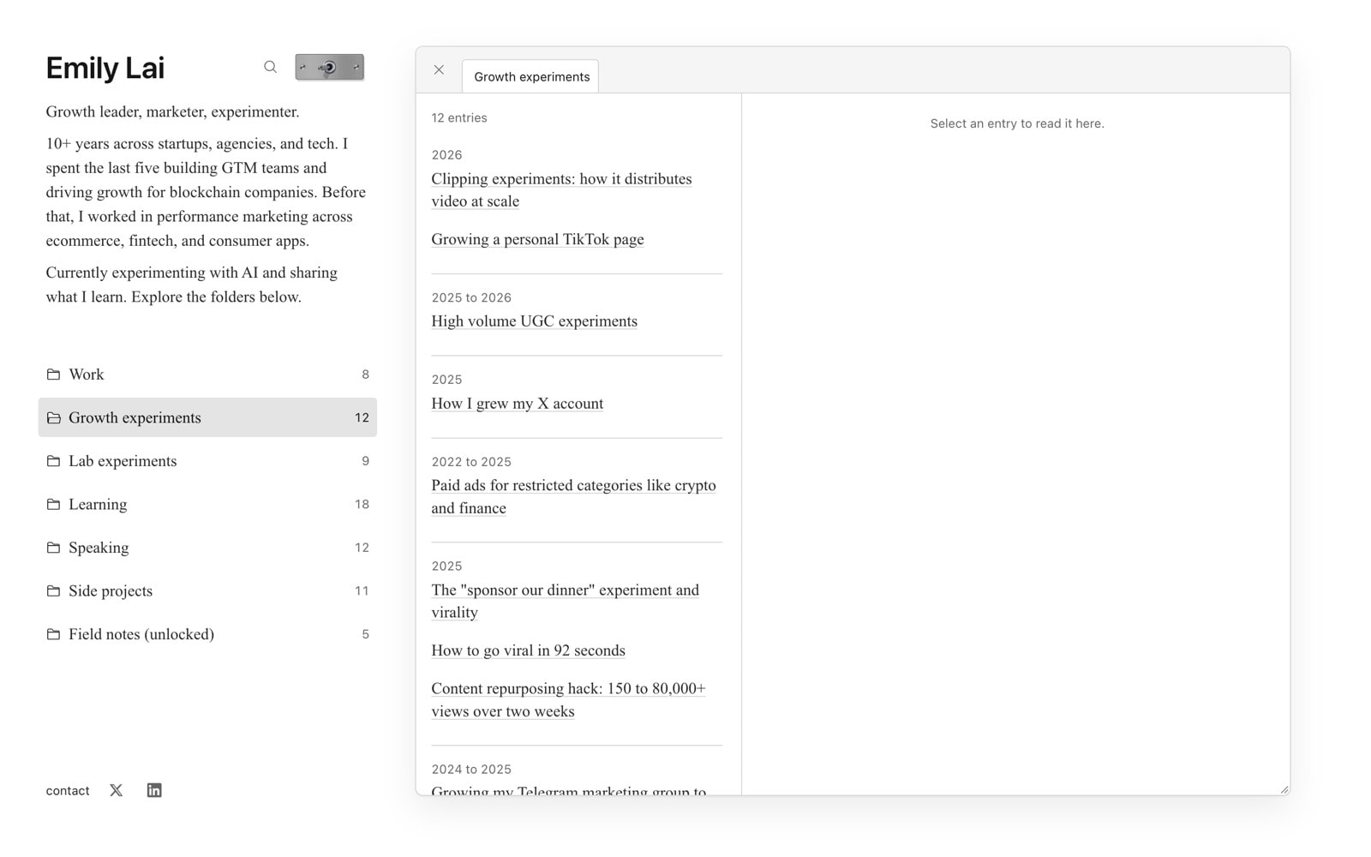Close the Growth experiments panel
Viewport: 1371px width, 857px height.
439,69
